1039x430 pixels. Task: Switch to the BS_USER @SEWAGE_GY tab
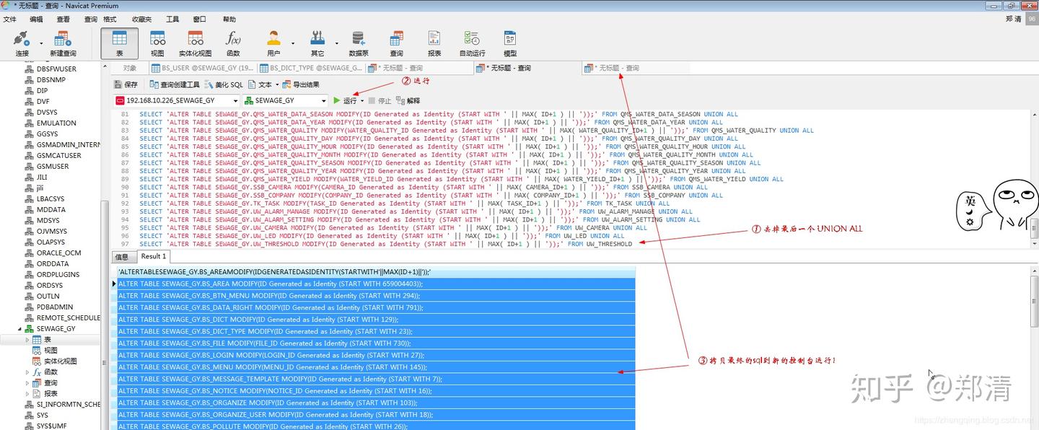203,67
